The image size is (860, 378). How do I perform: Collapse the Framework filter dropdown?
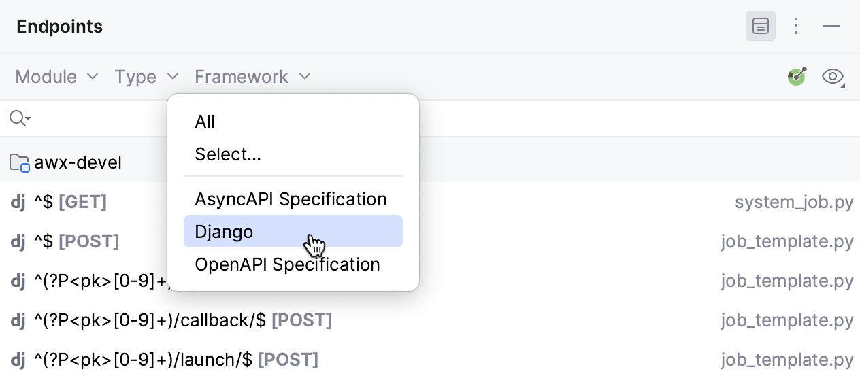tap(252, 77)
